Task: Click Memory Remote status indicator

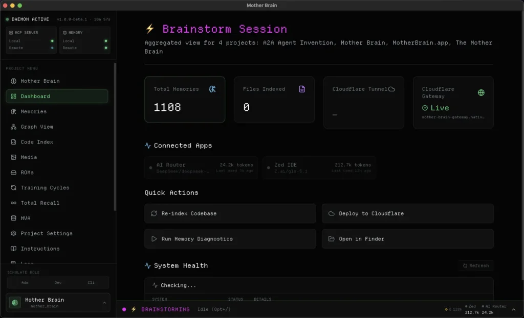Action: (x=106, y=48)
